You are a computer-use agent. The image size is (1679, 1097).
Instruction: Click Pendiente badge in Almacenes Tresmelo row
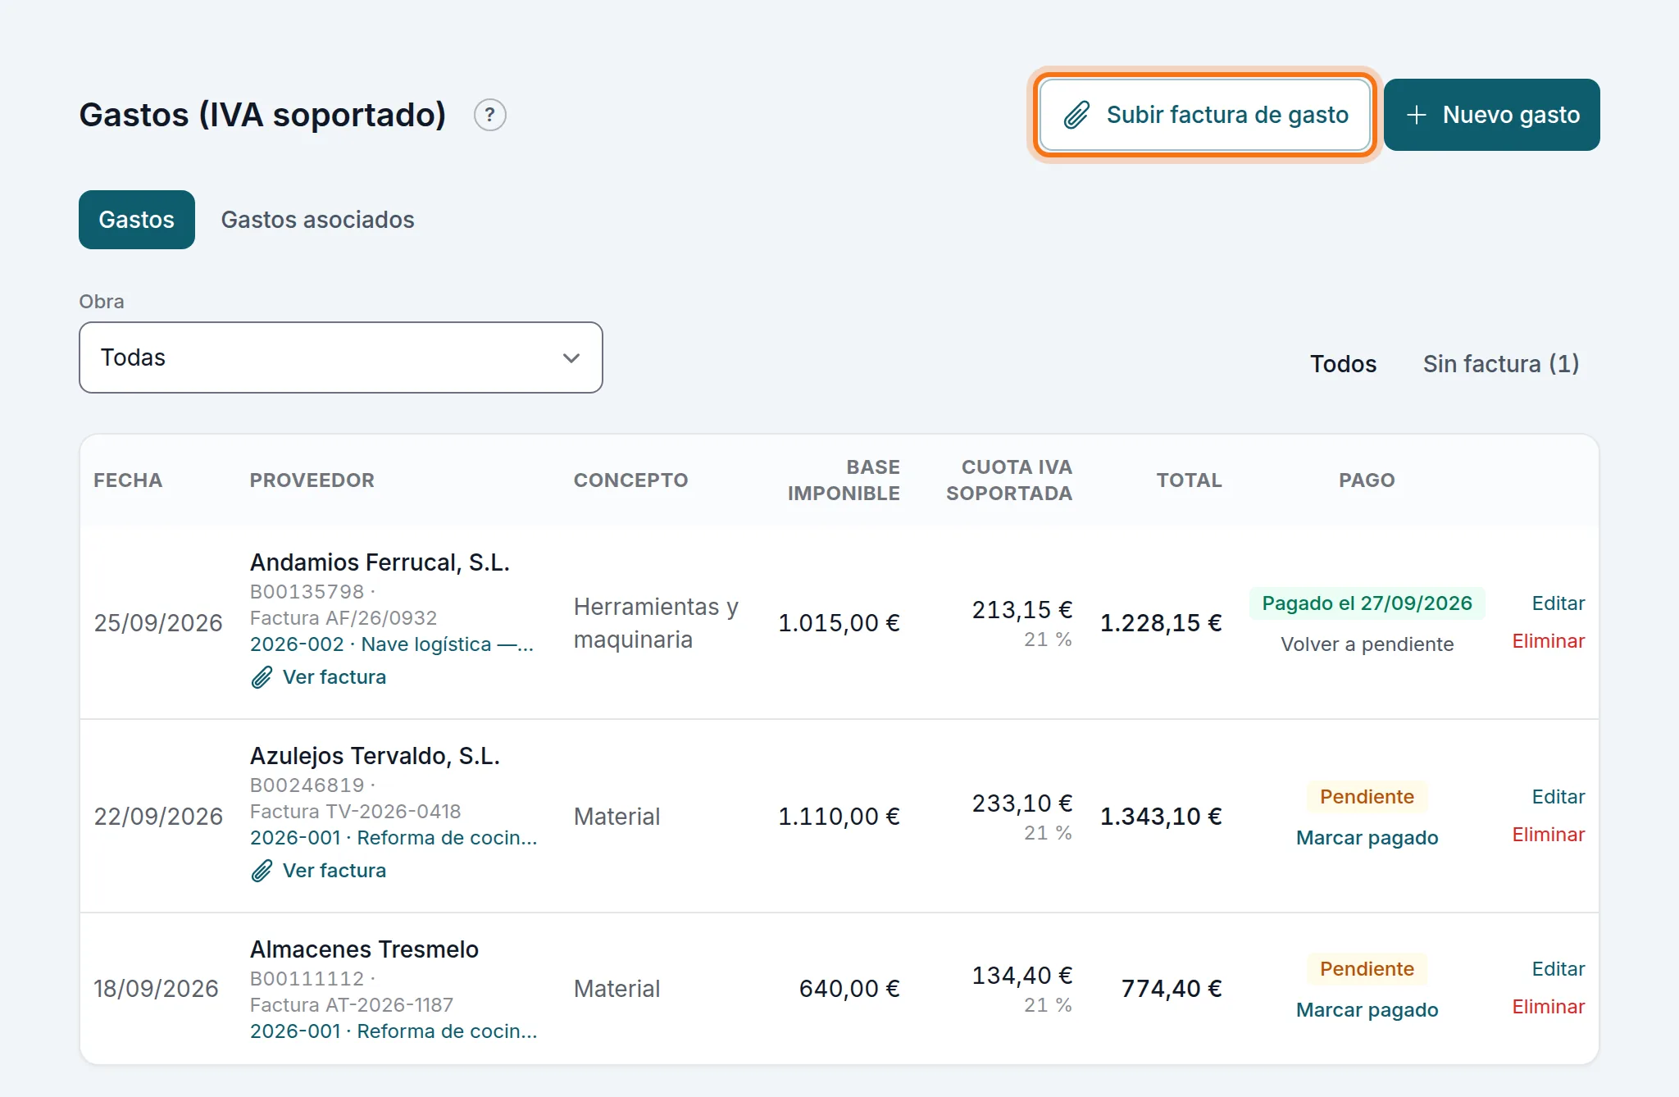[1367, 969]
